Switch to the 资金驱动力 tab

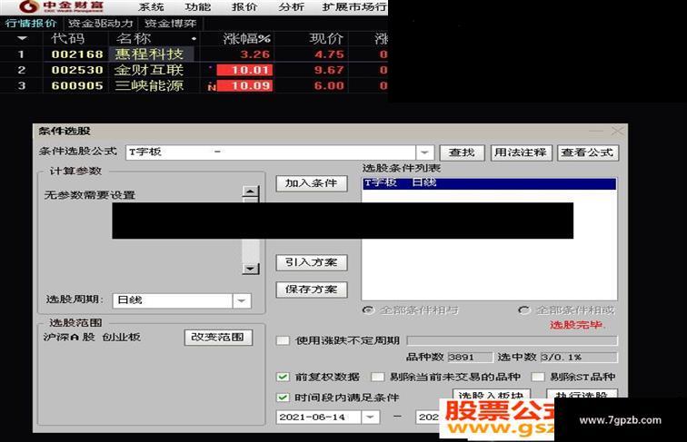pos(100,24)
